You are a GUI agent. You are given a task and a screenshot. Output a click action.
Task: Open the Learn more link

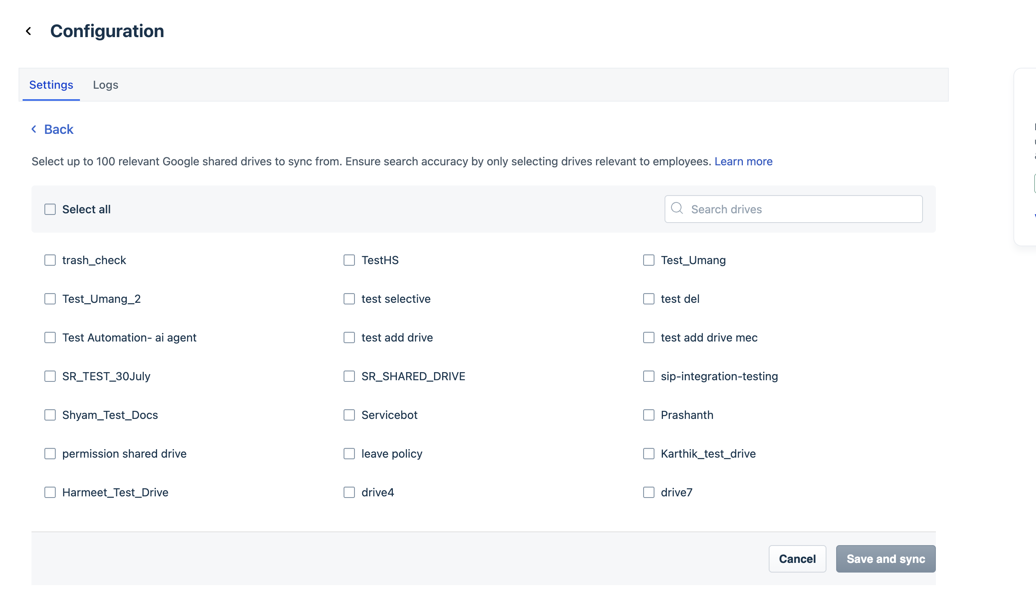tap(743, 162)
